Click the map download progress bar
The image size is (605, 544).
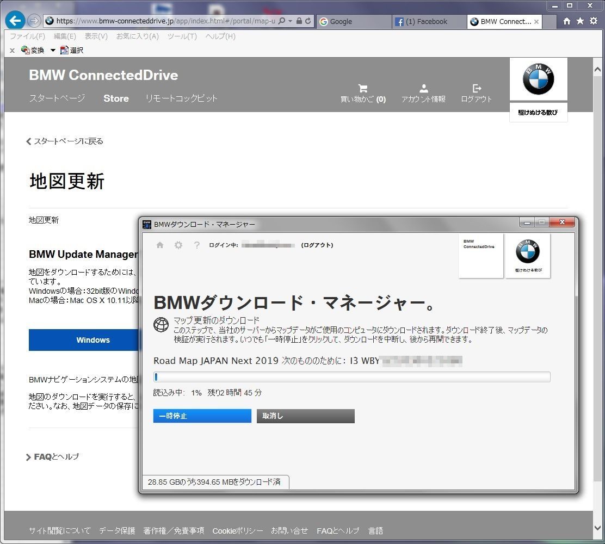coord(352,377)
